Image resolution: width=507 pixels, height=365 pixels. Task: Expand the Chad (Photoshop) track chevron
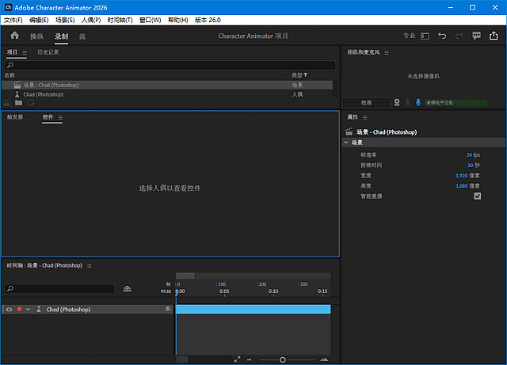[x=28, y=310]
